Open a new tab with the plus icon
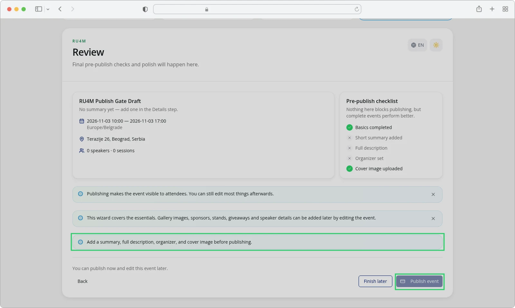Image resolution: width=515 pixels, height=308 pixels. (x=492, y=9)
